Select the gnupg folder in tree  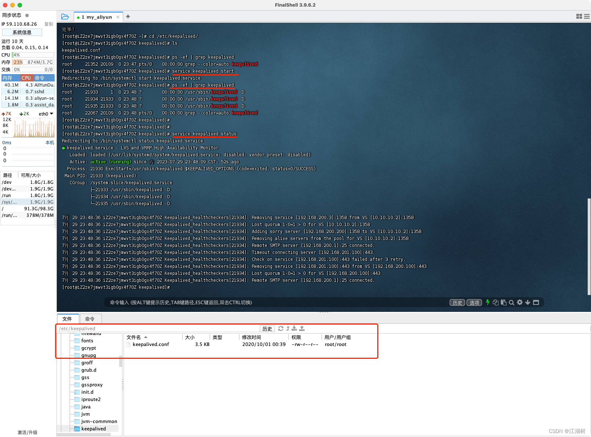88,355
